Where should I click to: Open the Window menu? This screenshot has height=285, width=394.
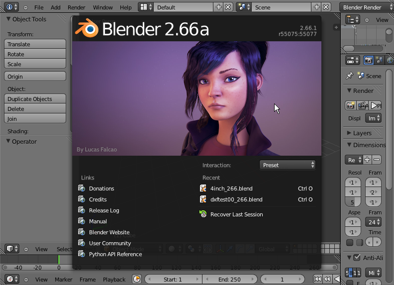tap(103, 7)
